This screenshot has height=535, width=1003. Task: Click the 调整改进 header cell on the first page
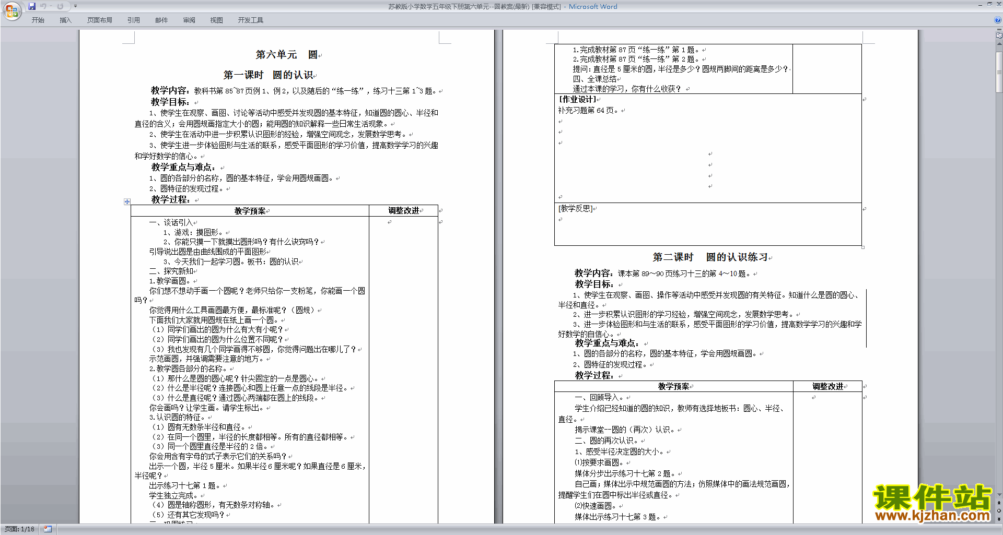coord(403,211)
